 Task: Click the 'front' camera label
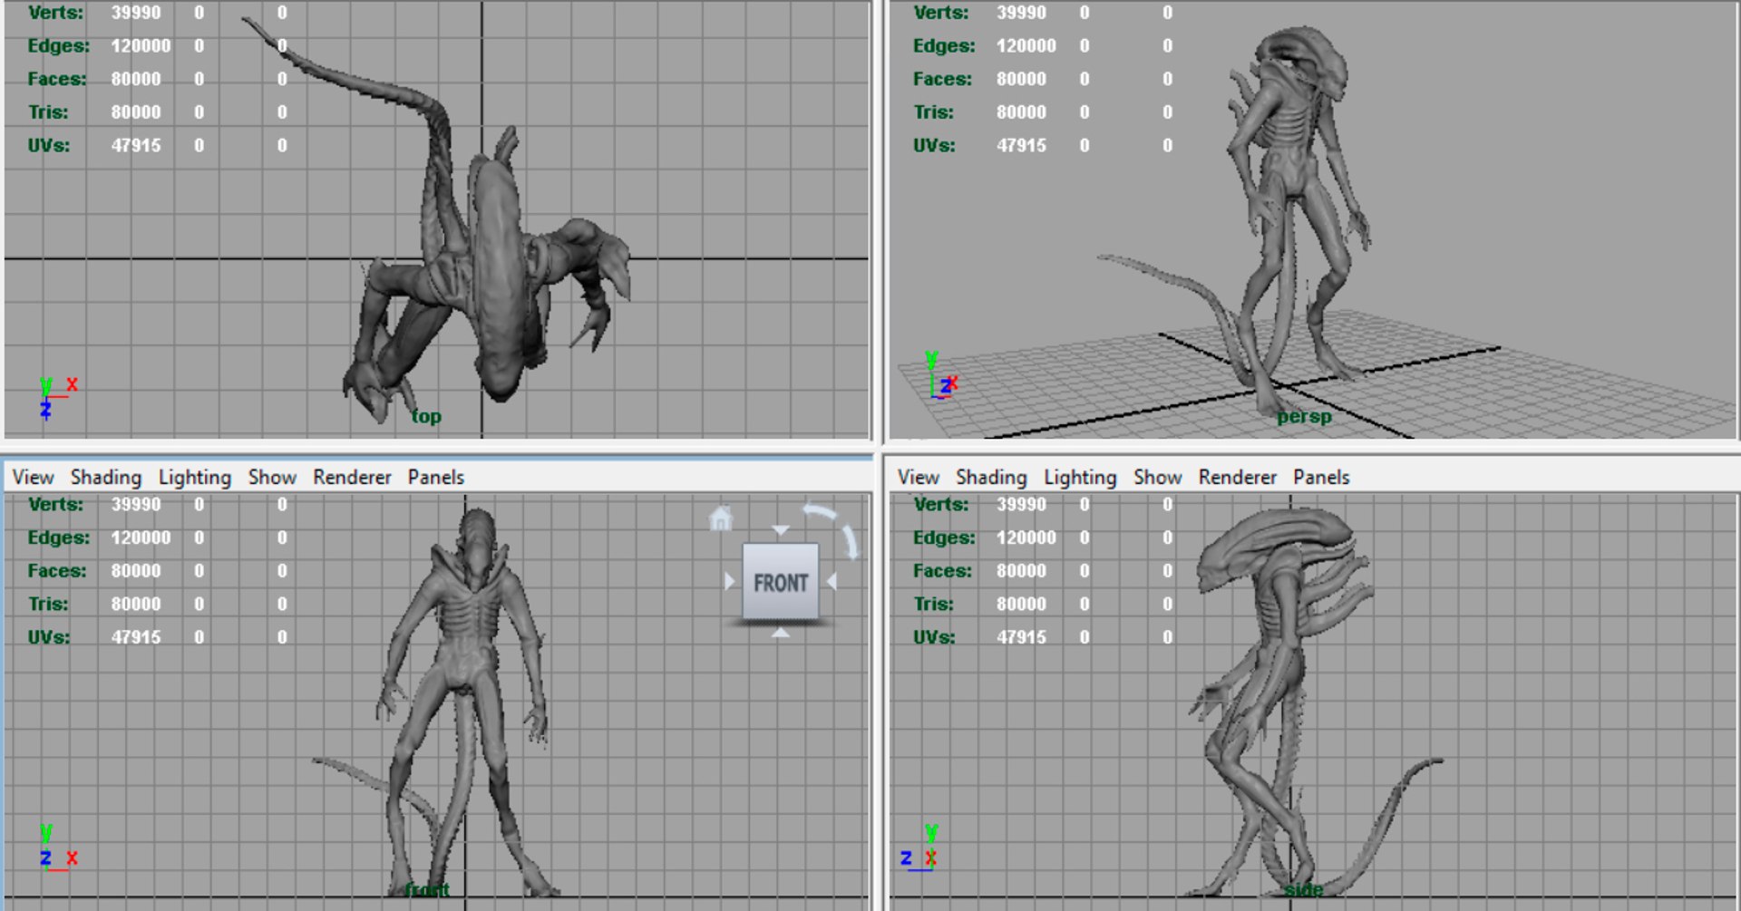(x=427, y=889)
